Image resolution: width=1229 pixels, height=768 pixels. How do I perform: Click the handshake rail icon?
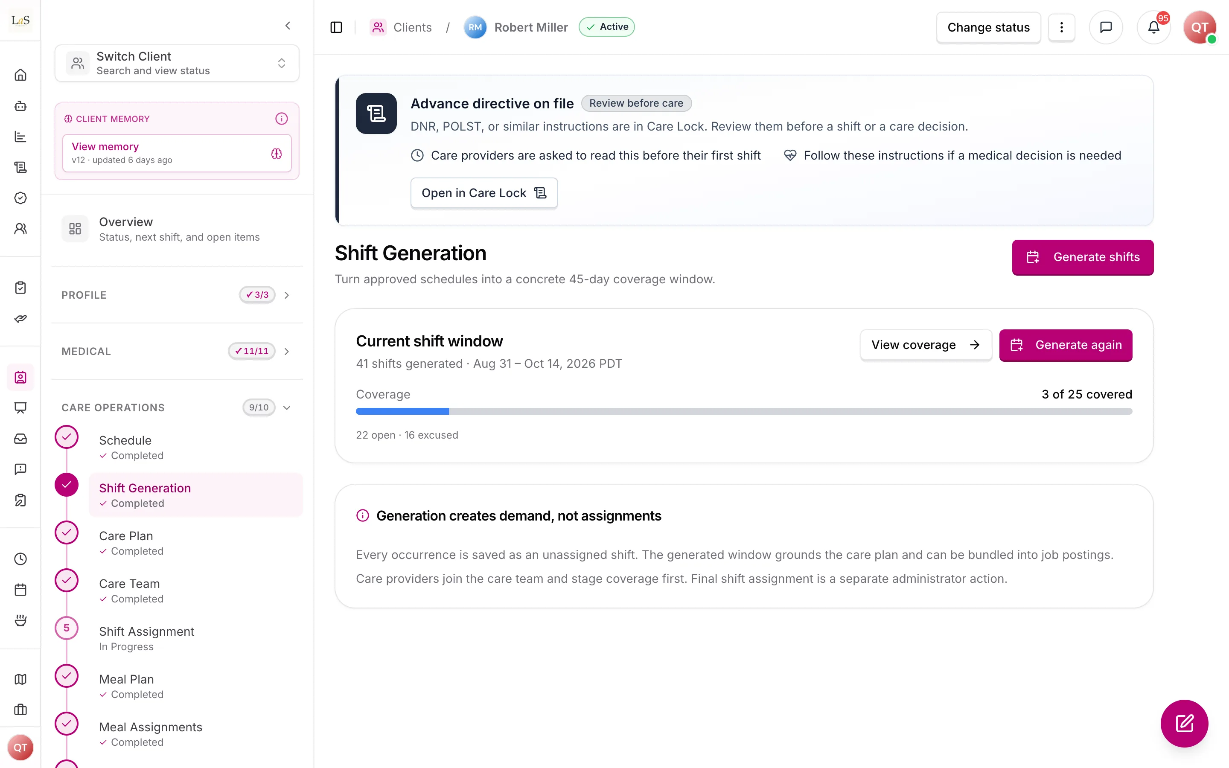(20, 318)
